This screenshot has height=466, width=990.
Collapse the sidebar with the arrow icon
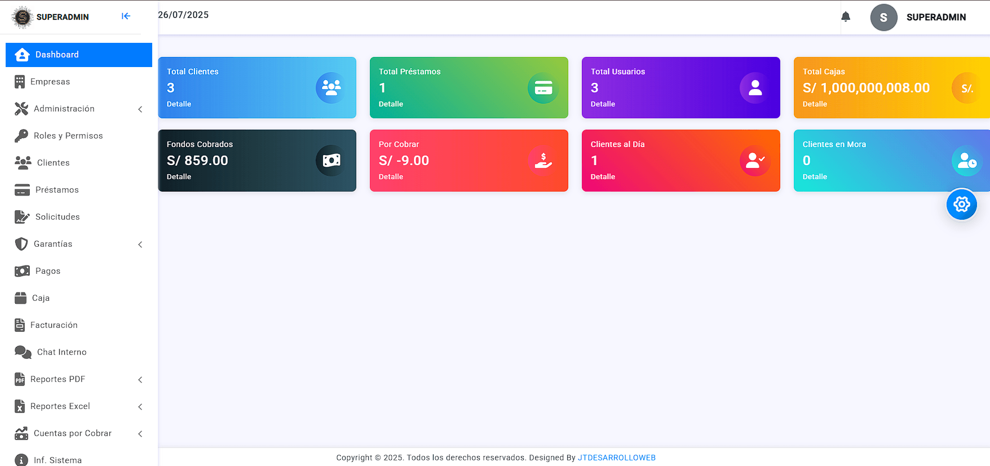(126, 16)
